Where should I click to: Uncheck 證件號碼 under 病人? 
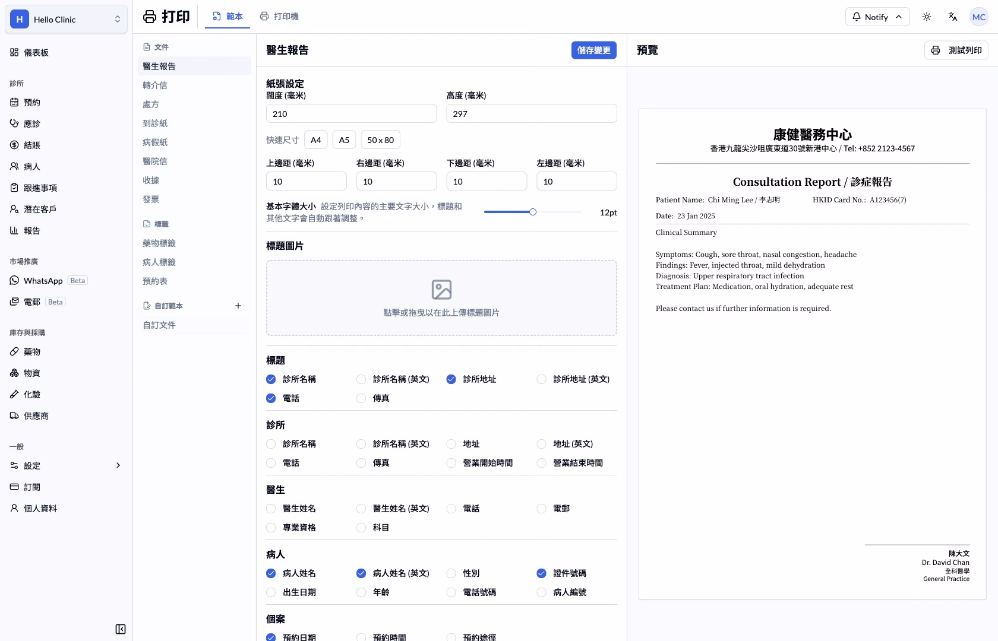541,573
